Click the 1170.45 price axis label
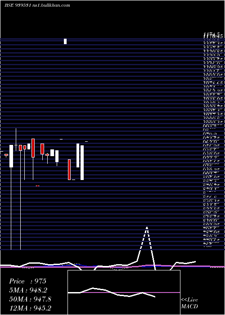 pyautogui.click(x=213, y=36)
